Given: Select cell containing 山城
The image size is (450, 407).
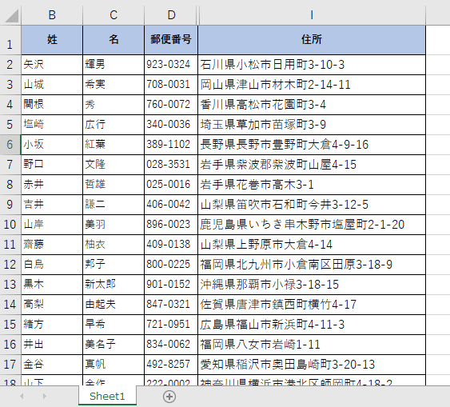Looking at the screenshot, I should 52,85.
